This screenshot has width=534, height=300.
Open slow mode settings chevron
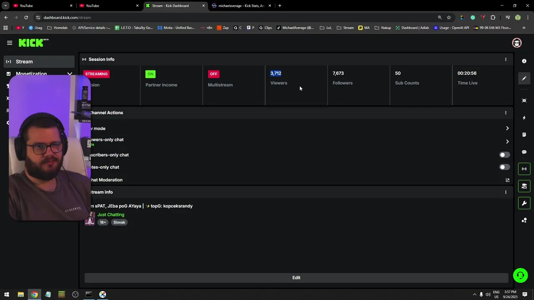pos(507,128)
